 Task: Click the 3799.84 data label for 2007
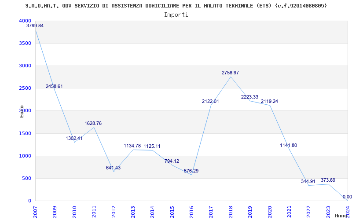(x=35, y=26)
